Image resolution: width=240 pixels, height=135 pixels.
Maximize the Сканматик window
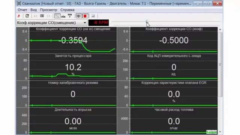point(207,3)
